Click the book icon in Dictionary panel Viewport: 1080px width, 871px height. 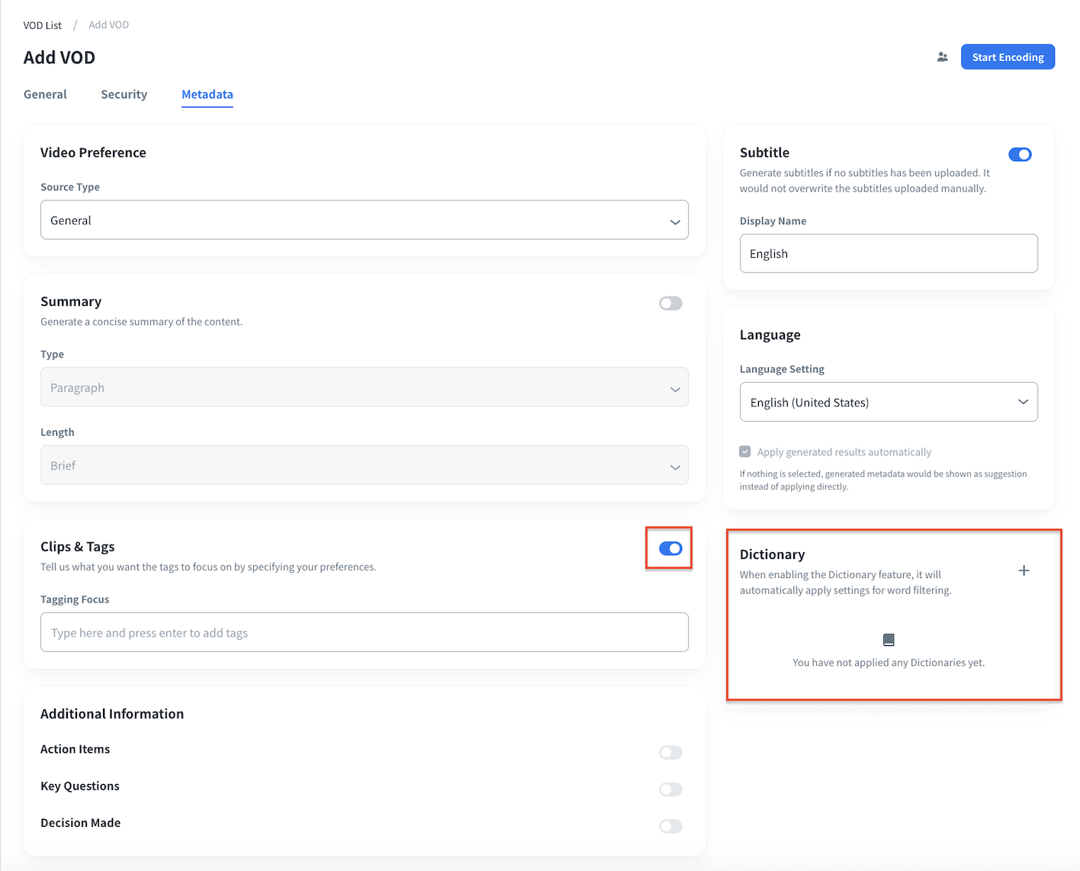click(889, 640)
